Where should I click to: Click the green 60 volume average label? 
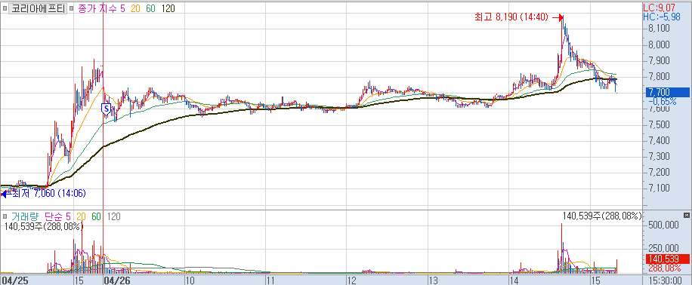point(97,216)
